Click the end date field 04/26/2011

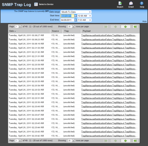coord(67,20)
